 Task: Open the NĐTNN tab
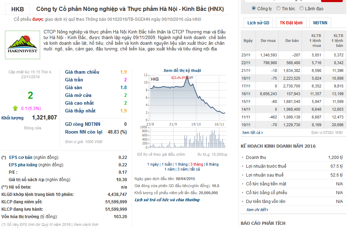click(x=320, y=23)
